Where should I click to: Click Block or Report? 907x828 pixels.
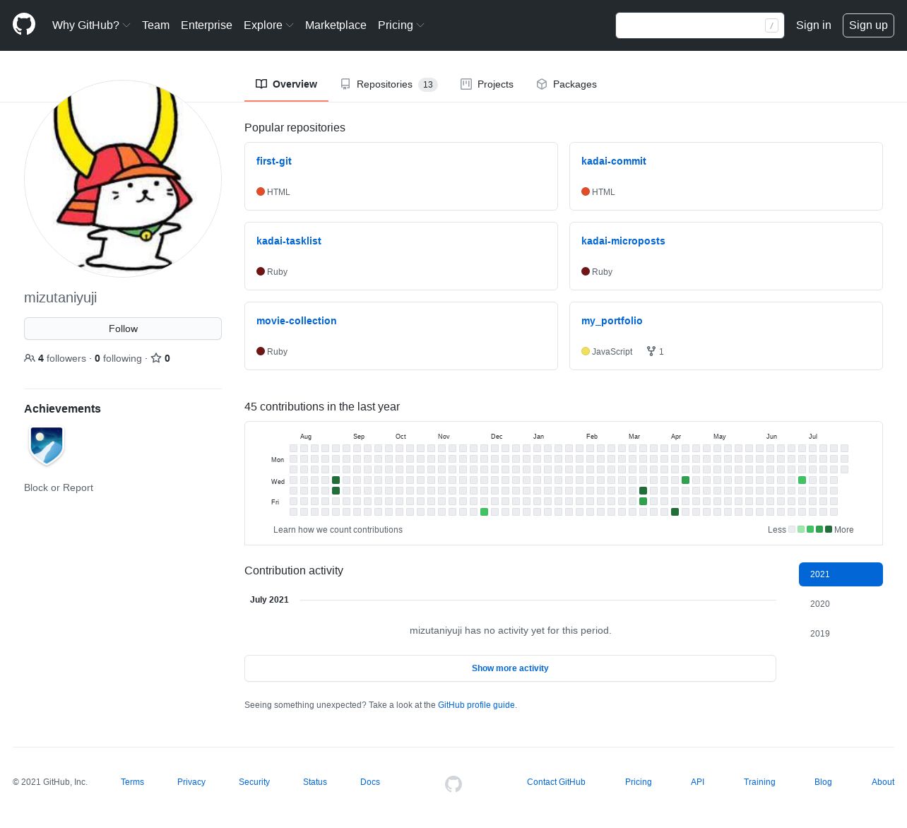coord(59,487)
